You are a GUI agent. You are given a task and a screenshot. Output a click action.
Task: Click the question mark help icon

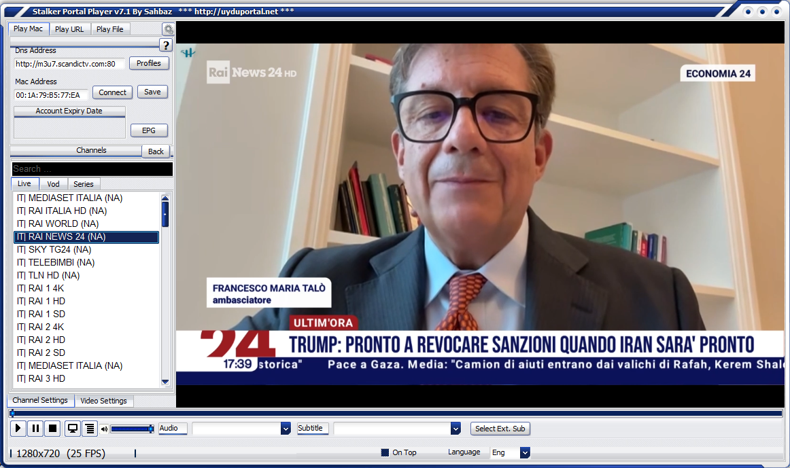pyautogui.click(x=165, y=46)
